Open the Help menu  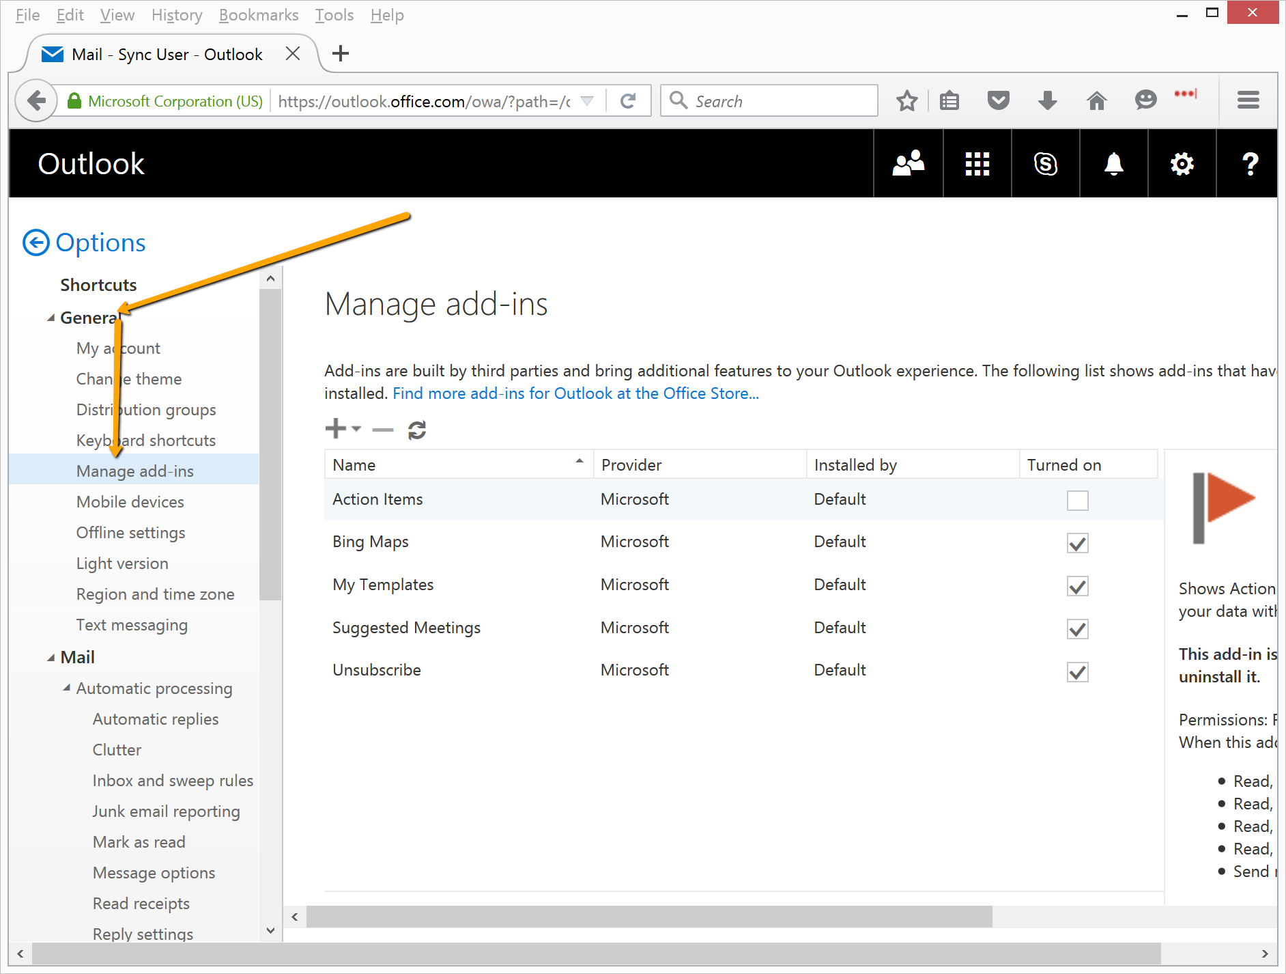pos(387,15)
